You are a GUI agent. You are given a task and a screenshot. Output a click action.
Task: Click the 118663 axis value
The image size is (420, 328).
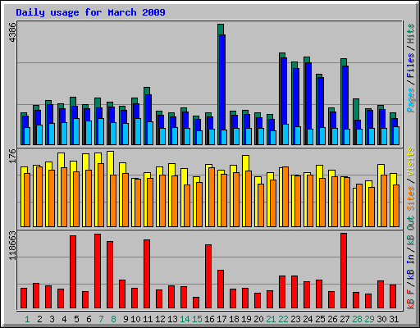pyautogui.click(x=12, y=245)
